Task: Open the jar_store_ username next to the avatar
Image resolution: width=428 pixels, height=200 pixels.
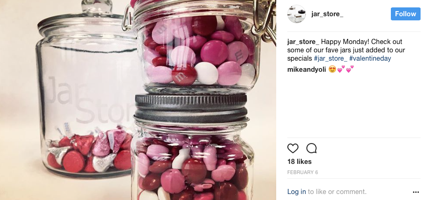Action: (x=327, y=14)
